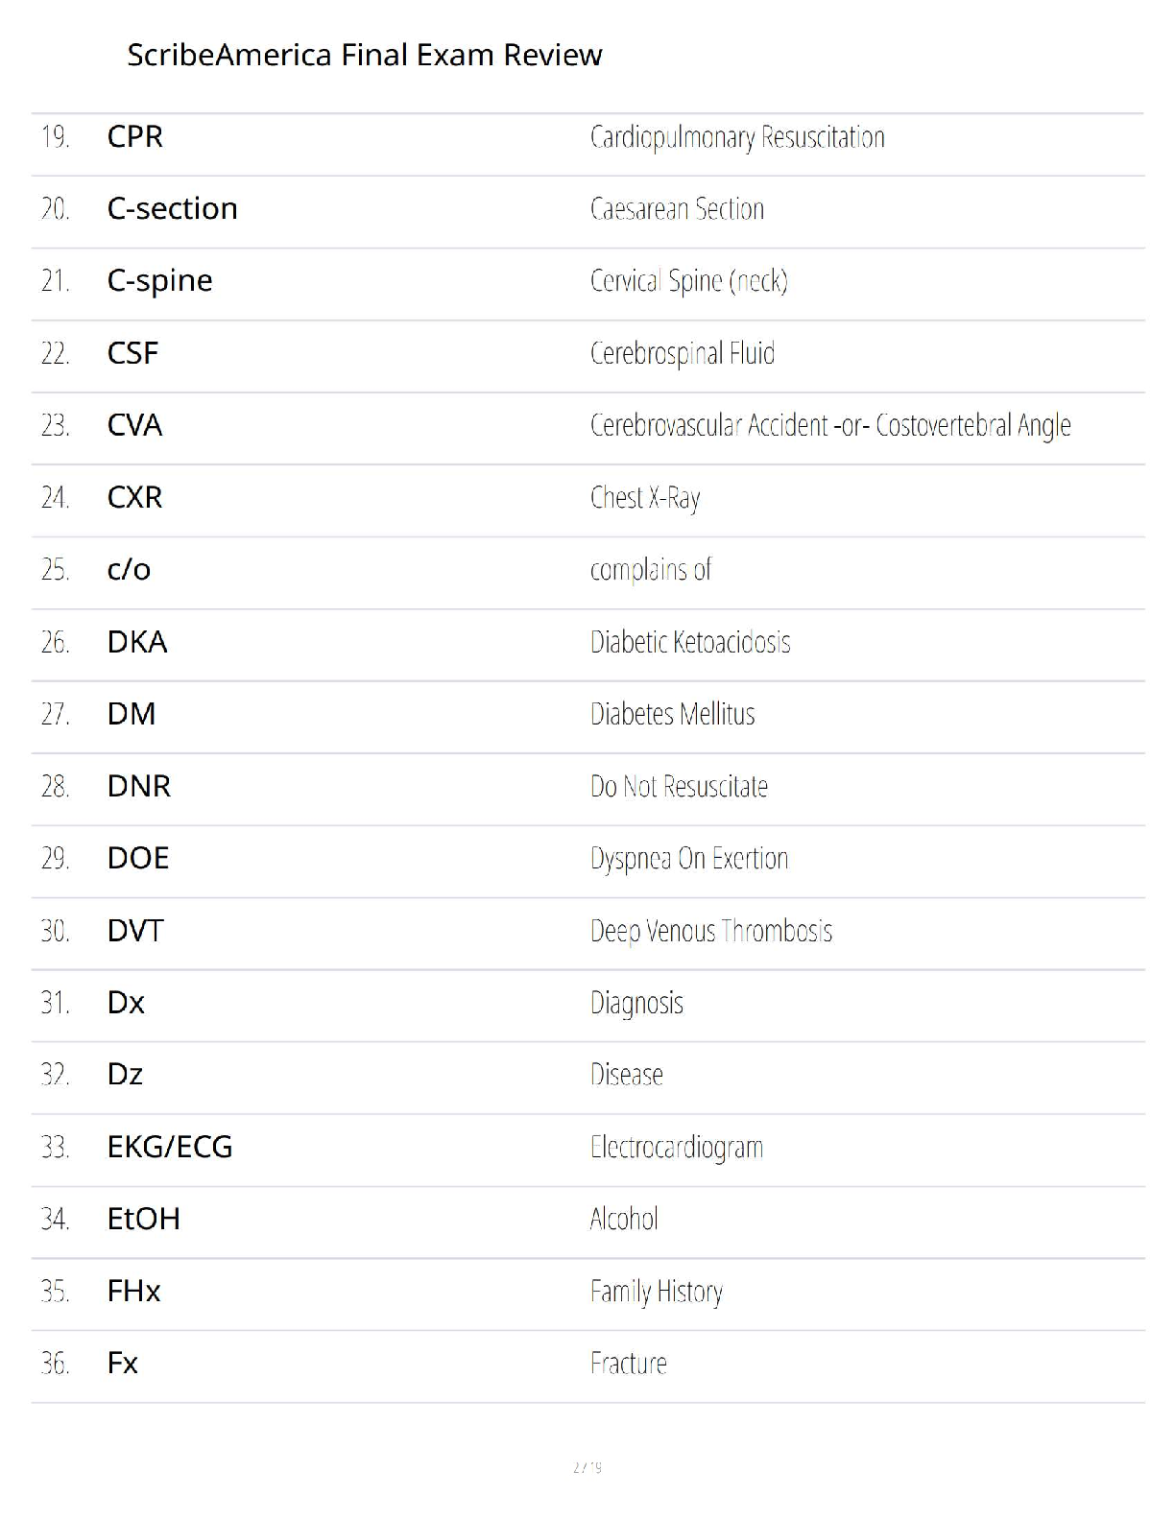Click the Diabetes Mellitus definition

click(x=672, y=714)
